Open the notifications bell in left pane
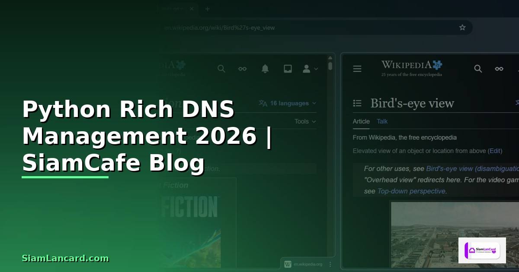The height and width of the screenshot is (272, 519). tap(265, 69)
